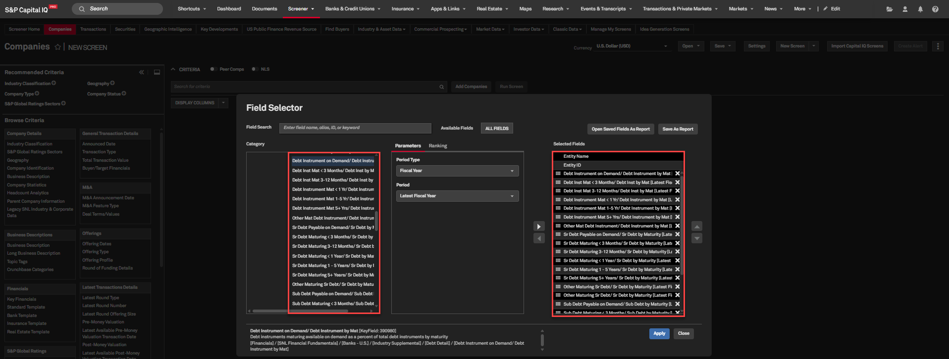Open the vertical ellipsis more options

click(938, 46)
